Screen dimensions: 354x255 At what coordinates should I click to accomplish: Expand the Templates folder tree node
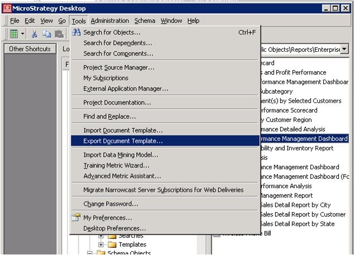[101, 244]
